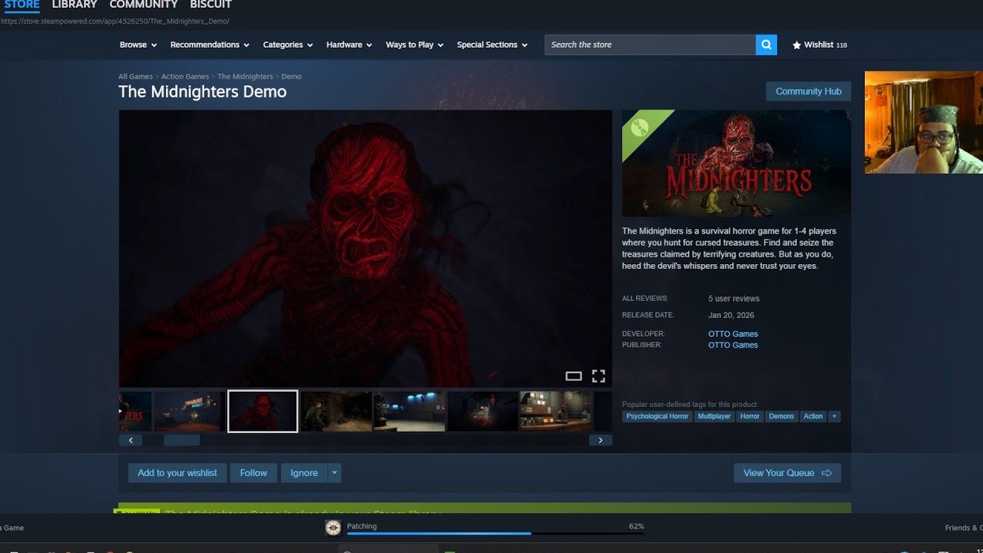Open the Special Sections dropdown
The height and width of the screenshot is (553, 983).
click(x=492, y=45)
